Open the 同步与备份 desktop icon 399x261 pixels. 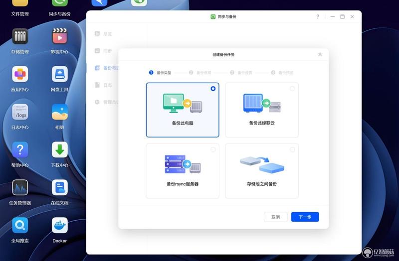59,3
